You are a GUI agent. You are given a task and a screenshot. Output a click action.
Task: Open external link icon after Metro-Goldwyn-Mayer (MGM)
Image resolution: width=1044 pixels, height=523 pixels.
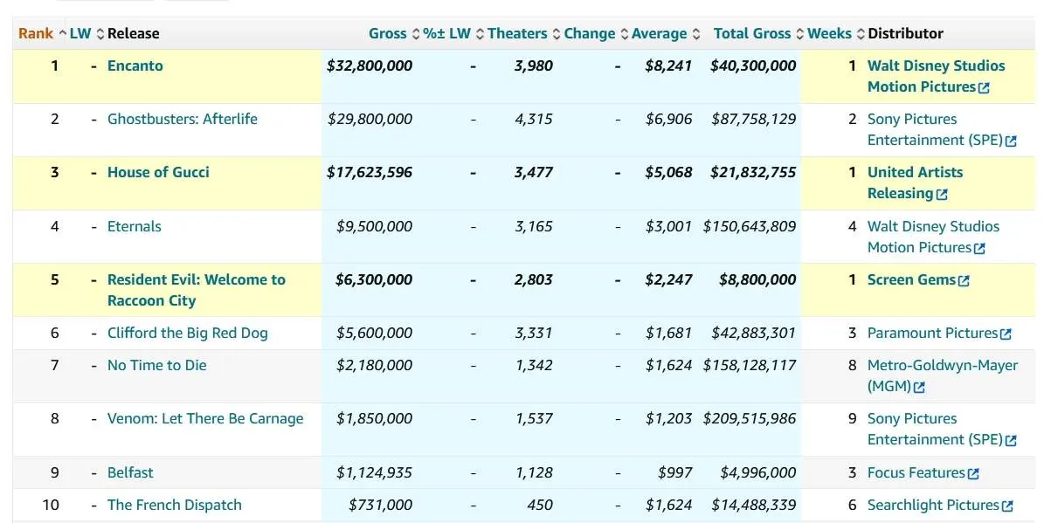click(x=919, y=388)
